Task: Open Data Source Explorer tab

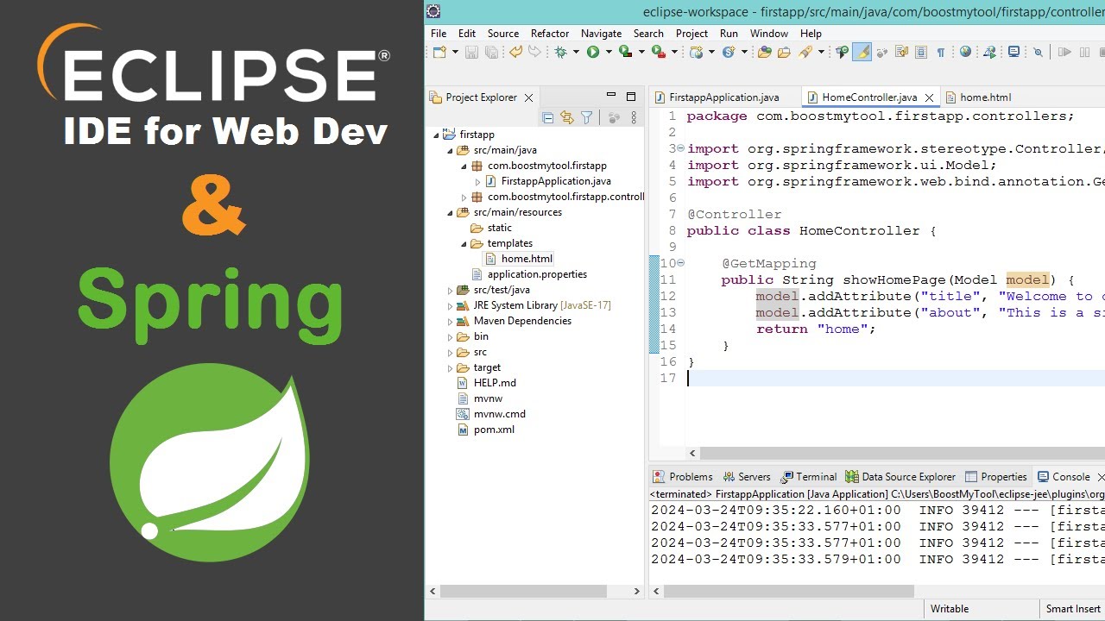Action: pyautogui.click(x=900, y=476)
